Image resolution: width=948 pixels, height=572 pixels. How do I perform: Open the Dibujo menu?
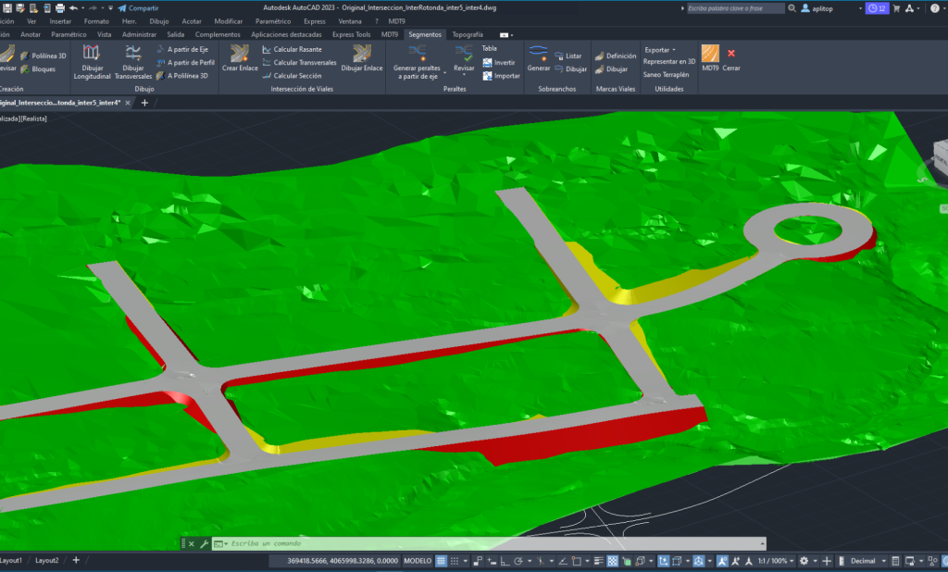(x=159, y=21)
